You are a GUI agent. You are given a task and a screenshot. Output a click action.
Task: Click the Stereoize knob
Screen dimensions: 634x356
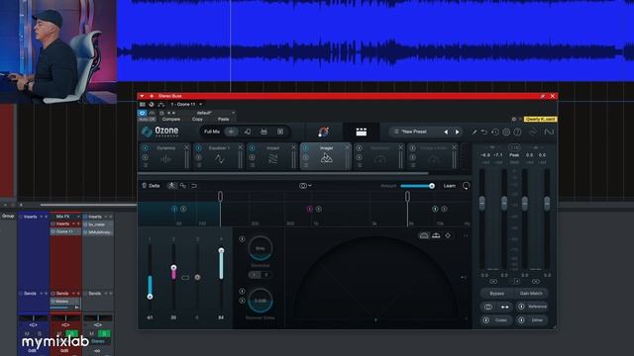pyautogui.click(x=260, y=248)
